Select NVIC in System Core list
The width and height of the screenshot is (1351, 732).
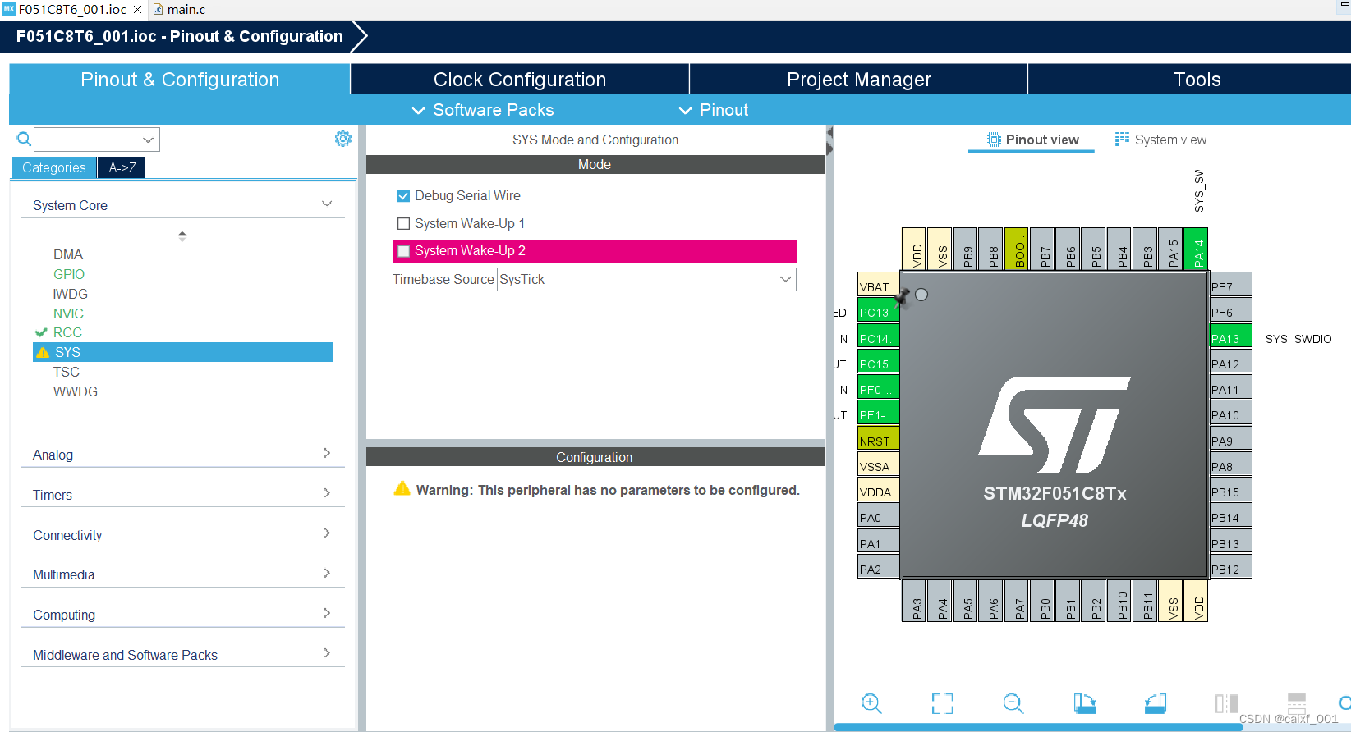tap(68, 313)
